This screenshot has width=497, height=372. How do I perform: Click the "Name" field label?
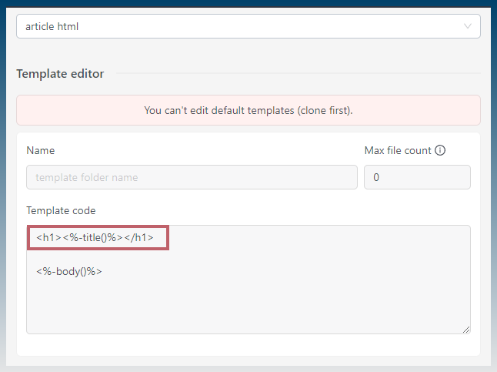(41, 150)
